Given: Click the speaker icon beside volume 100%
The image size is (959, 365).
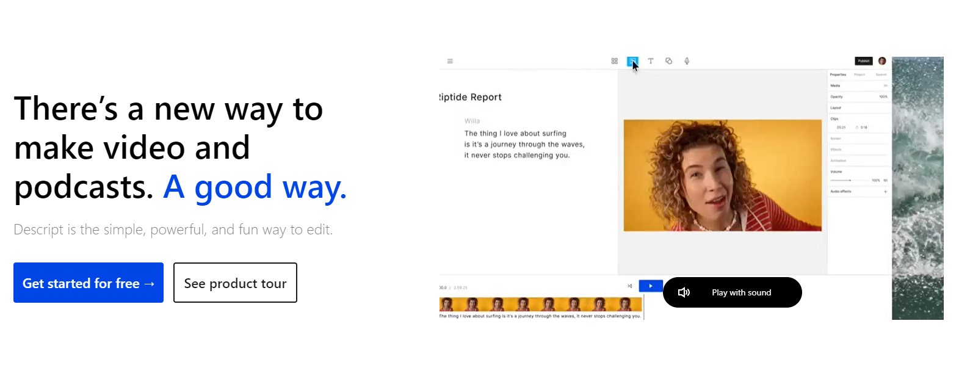Looking at the screenshot, I should tap(885, 181).
